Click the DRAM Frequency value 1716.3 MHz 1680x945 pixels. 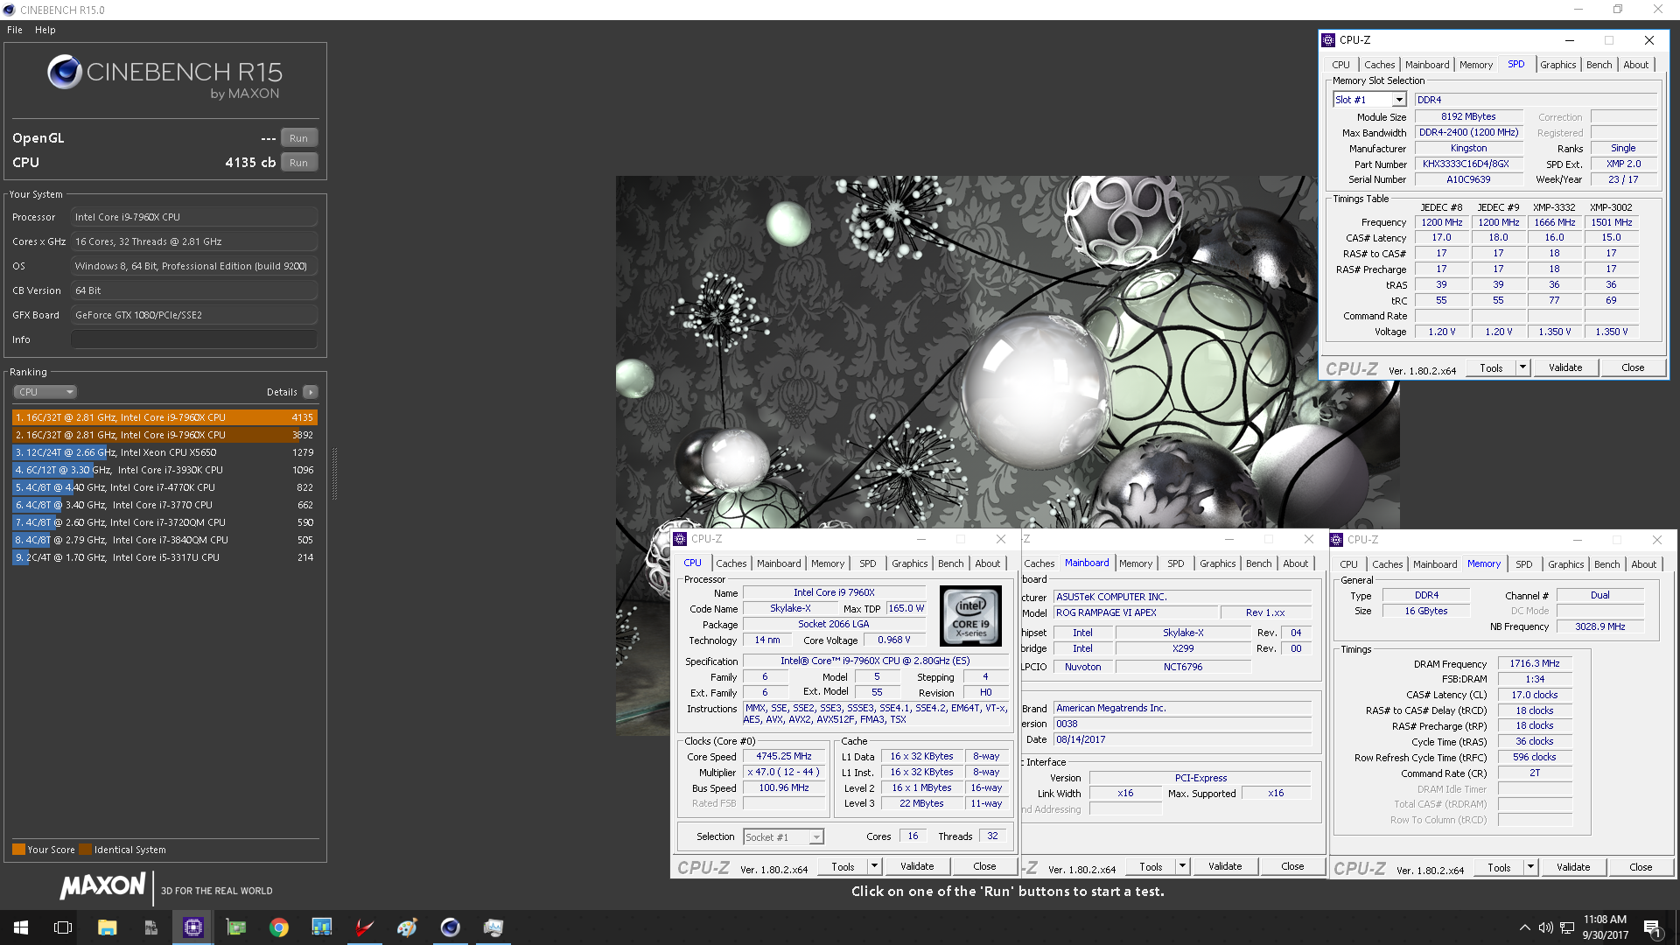(x=1534, y=663)
